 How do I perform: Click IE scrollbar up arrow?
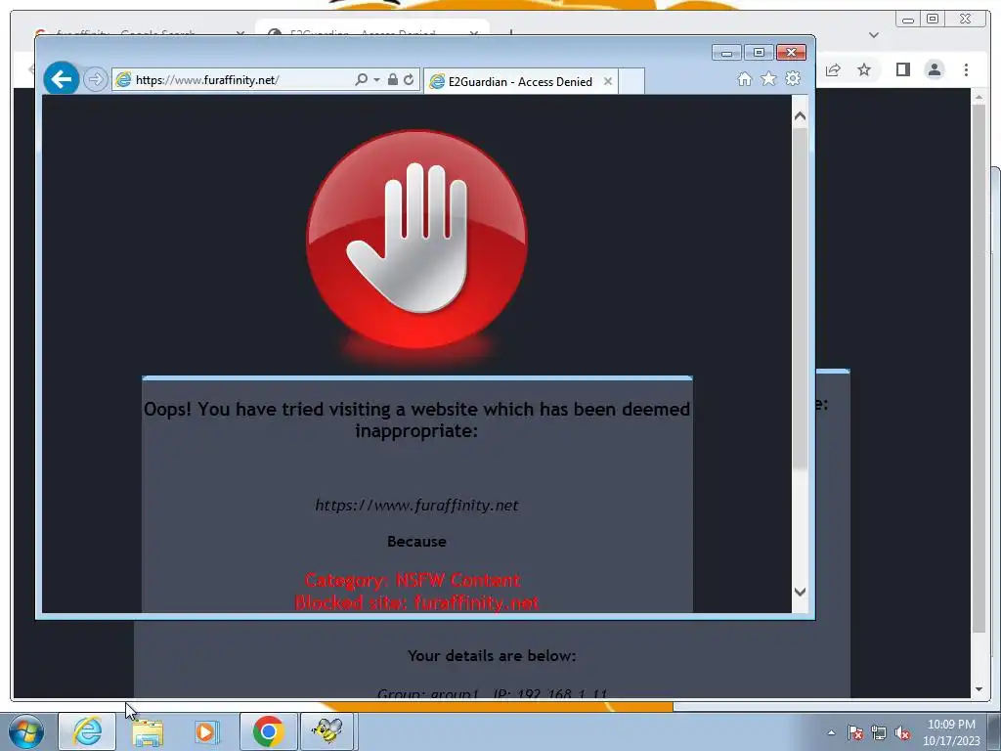[800, 116]
